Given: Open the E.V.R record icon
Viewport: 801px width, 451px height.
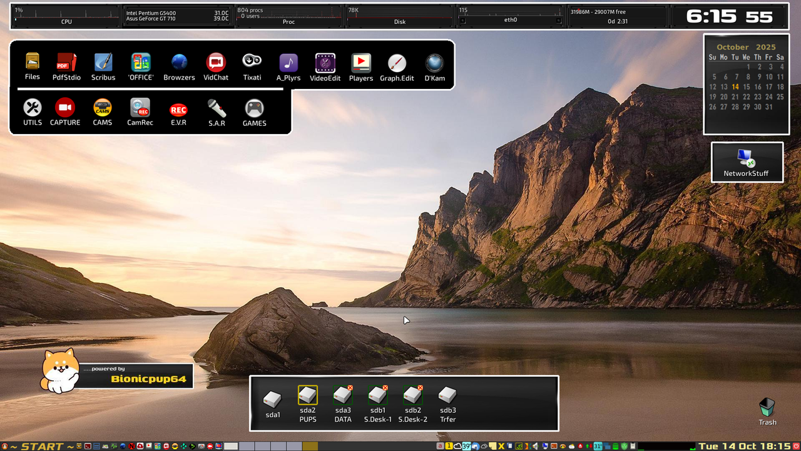Looking at the screenshot, I should coord(178,109).
